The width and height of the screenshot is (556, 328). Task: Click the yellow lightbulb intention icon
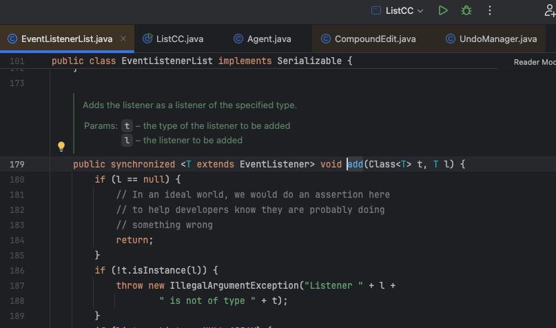(61, 146)
